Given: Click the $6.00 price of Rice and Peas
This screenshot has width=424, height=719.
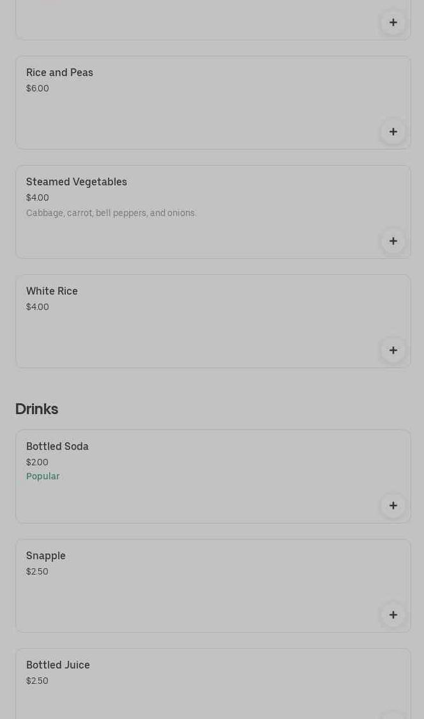Looking at the screenshot, I should 38,88.
